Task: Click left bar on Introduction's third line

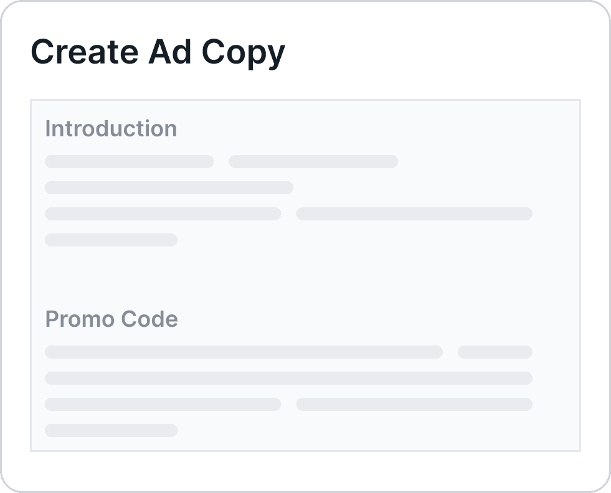Action: pos(163,214)
